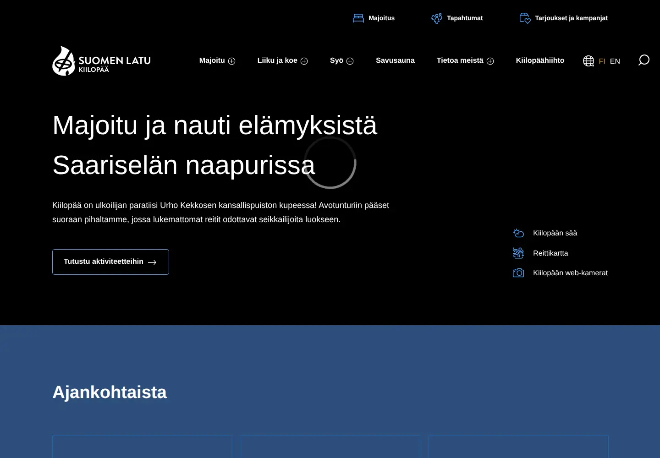Screen dimensions: 660x458
Task: Click the offers heart-bag icon
Action: coord(525,18)
